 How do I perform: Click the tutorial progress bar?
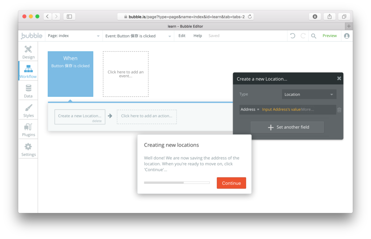[177, 183]
